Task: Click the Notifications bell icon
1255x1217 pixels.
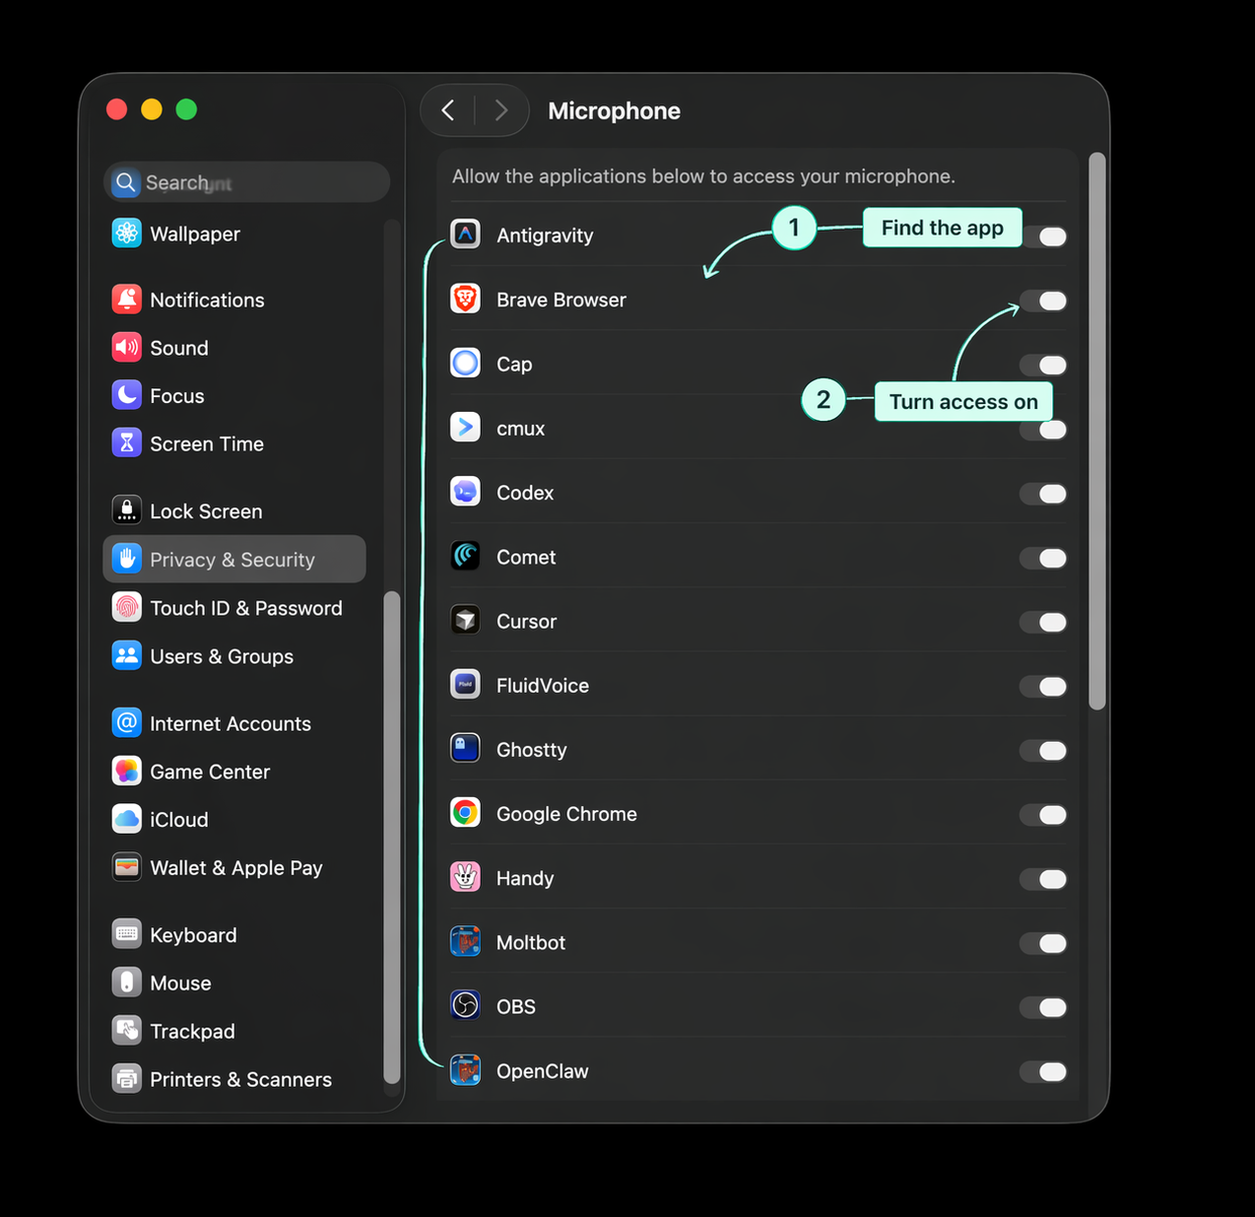Action: [126, 299]
